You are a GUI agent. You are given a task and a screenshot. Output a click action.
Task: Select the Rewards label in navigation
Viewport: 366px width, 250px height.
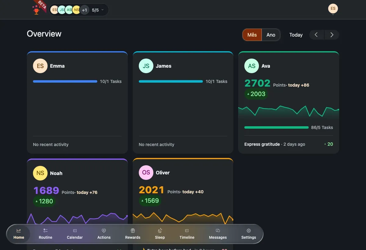[133, 237]
